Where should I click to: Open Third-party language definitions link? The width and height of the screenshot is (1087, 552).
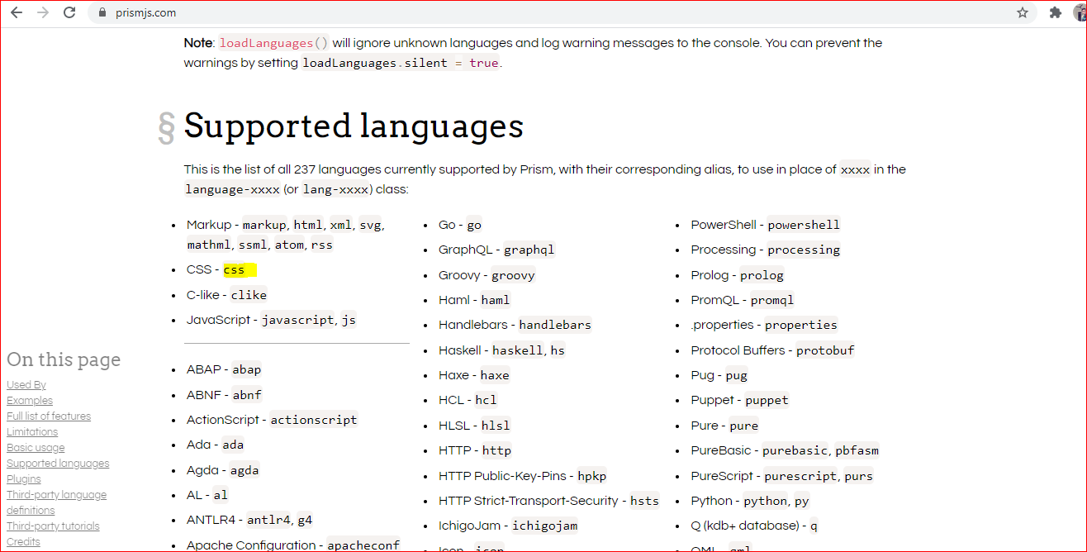[56, 502]
